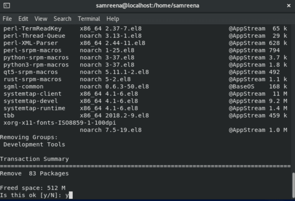
Task: Click the 'Transaction Summary' heading
Action: point(34,159)
